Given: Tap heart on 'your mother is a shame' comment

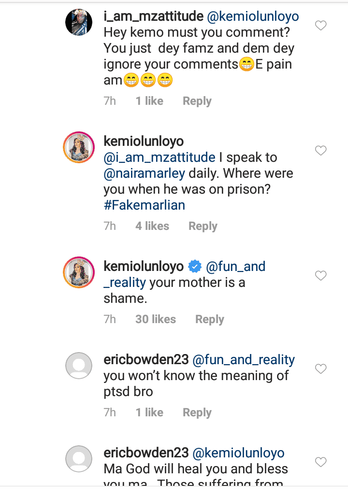Looking at the screenshot, I should pos(321,276).
